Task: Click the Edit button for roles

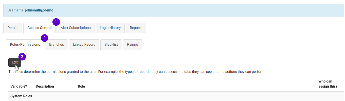Action: click(15, 62)
